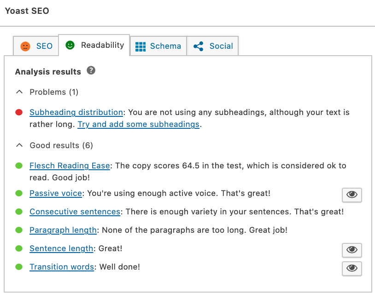Screen dimensions: 375x299
Task: Click the green smiley Readability icon
Action: click(x=70, y=45)
